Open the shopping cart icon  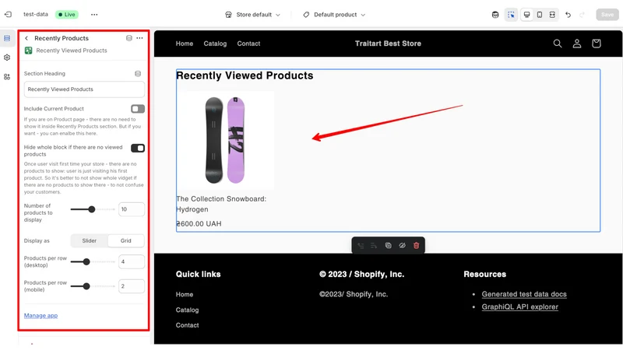point(596,44)
